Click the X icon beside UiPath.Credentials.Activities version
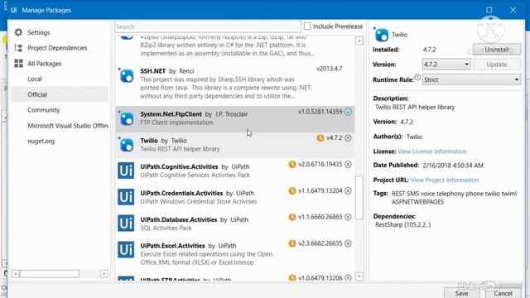This screenshot has width=530, height=298. (x=348, y=191)
